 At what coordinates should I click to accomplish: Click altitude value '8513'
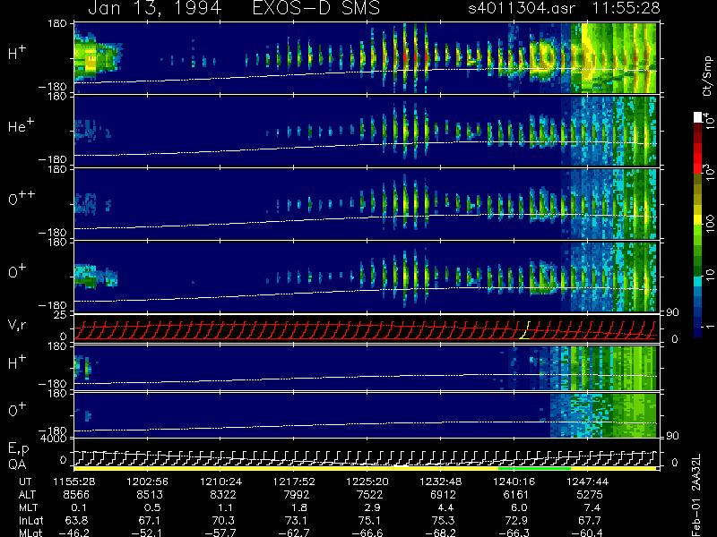(150, 495)
